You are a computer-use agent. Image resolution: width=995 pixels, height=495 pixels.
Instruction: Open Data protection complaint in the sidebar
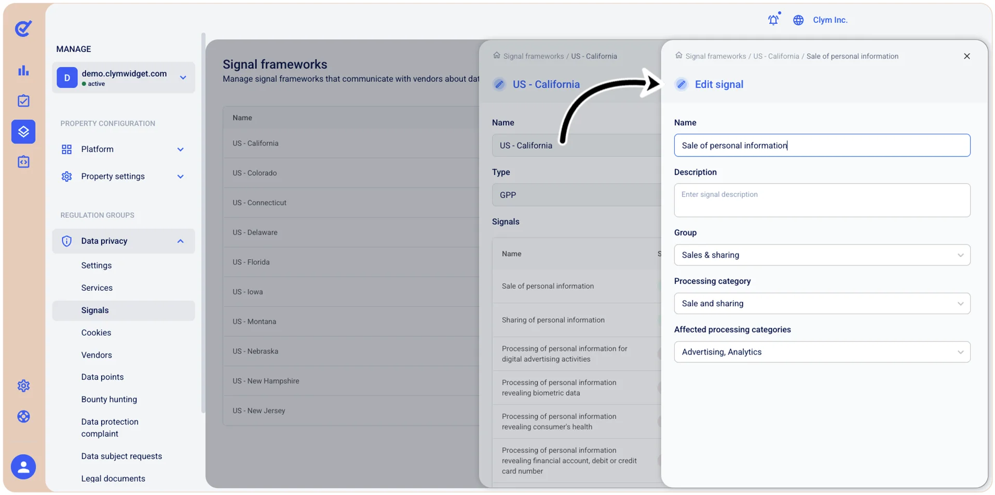point(110,428)
